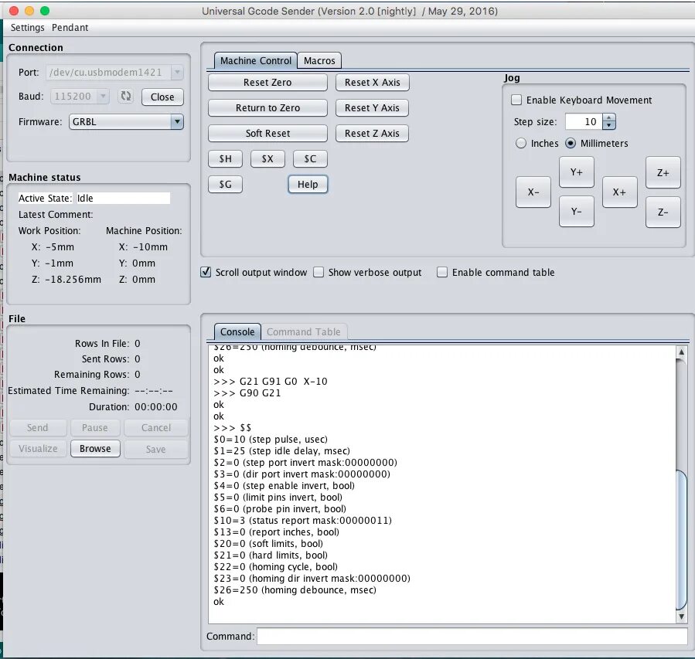Jog with the Z- button
The height and width of the screenshot is (659, 695).
pyautogui.click(x=663, y=212)
